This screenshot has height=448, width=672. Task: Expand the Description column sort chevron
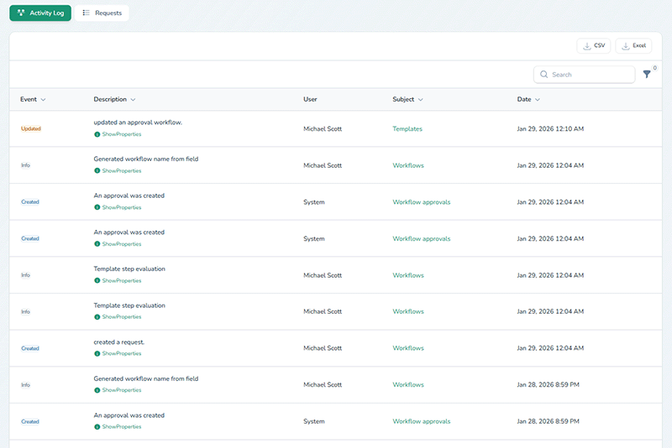tap(133, 100)
